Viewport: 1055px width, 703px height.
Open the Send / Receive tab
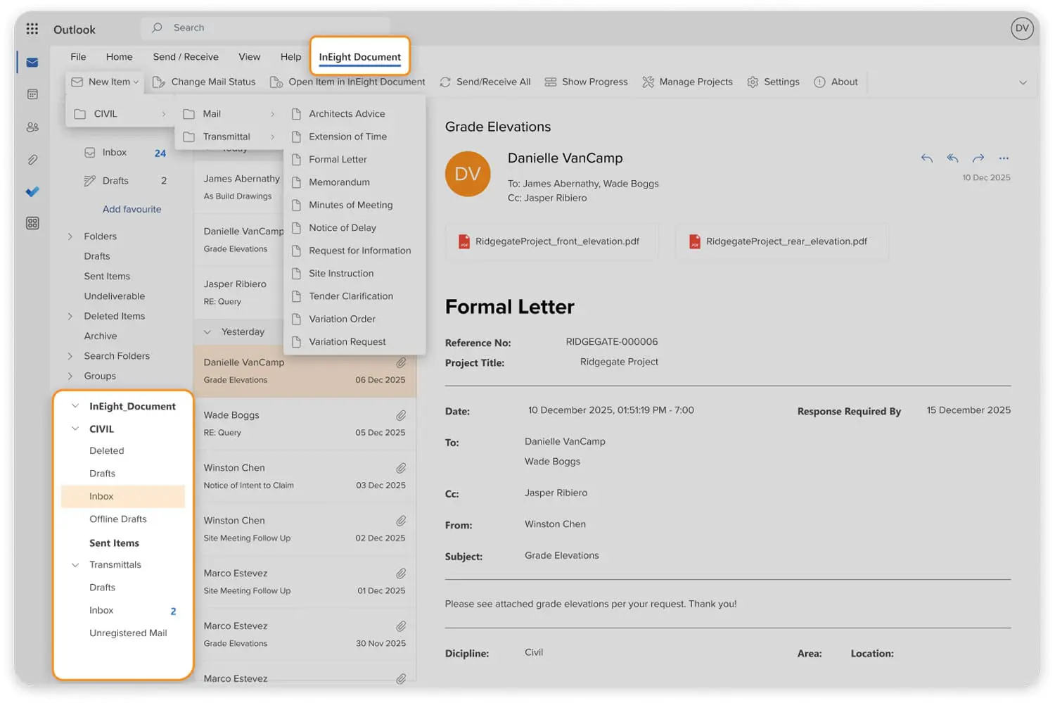(186, 57)
